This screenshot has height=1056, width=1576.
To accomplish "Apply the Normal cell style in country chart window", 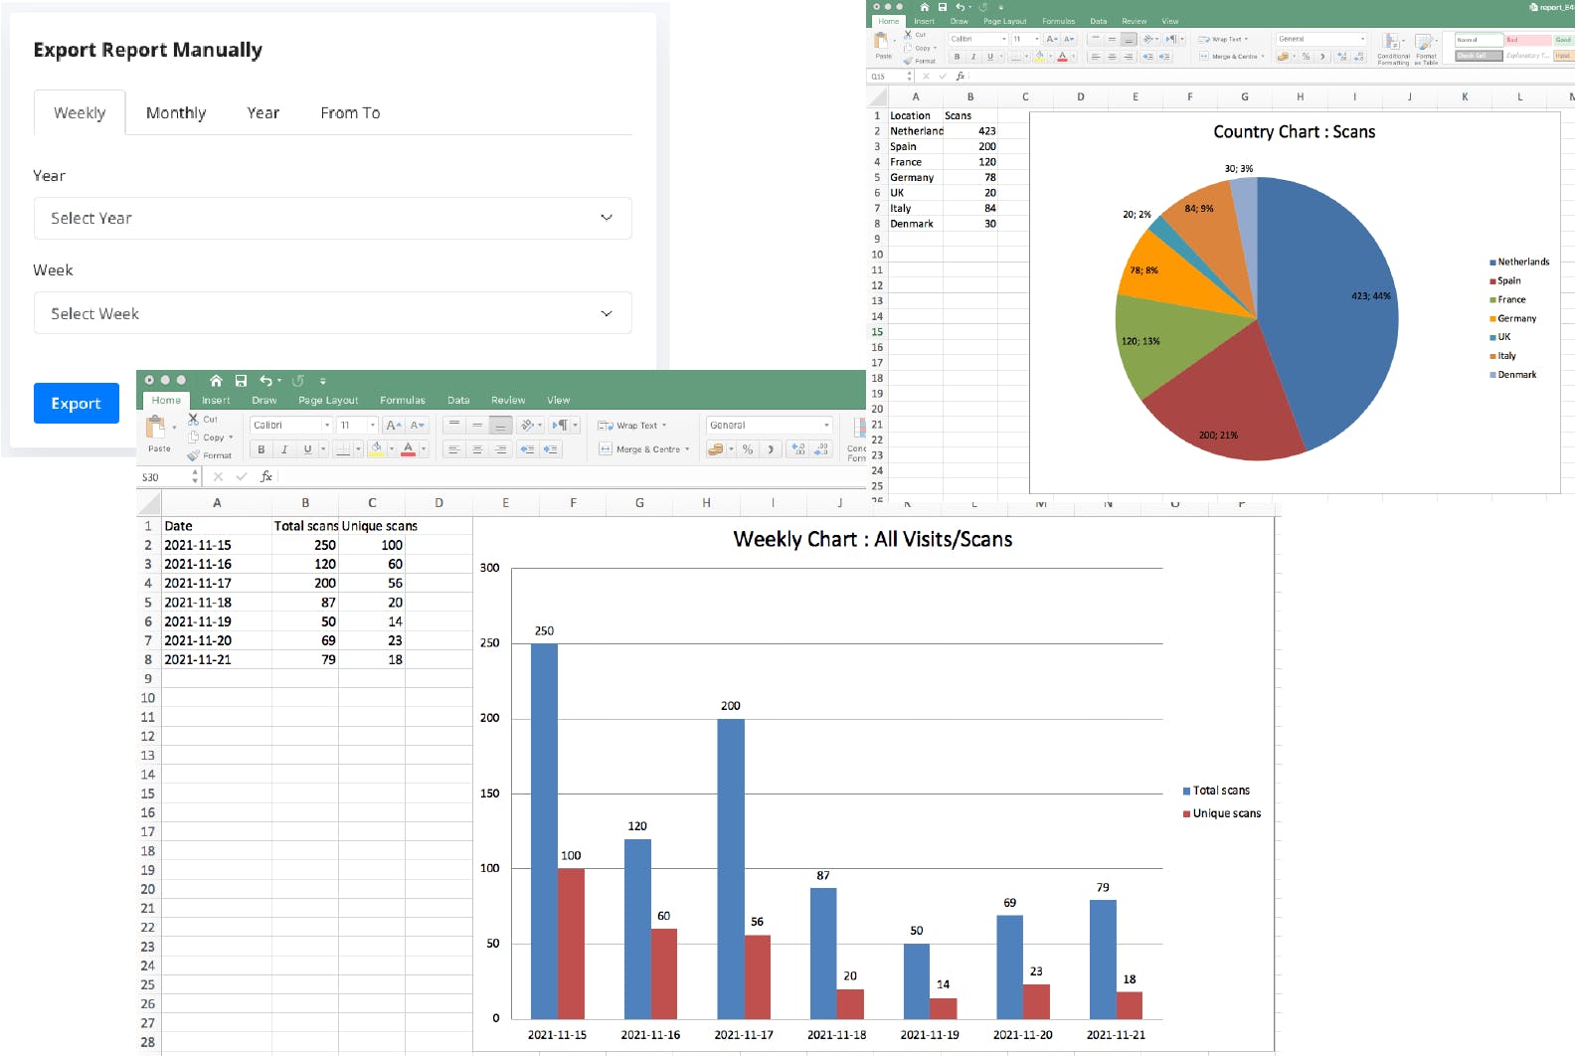I will tap(1478, 40).
